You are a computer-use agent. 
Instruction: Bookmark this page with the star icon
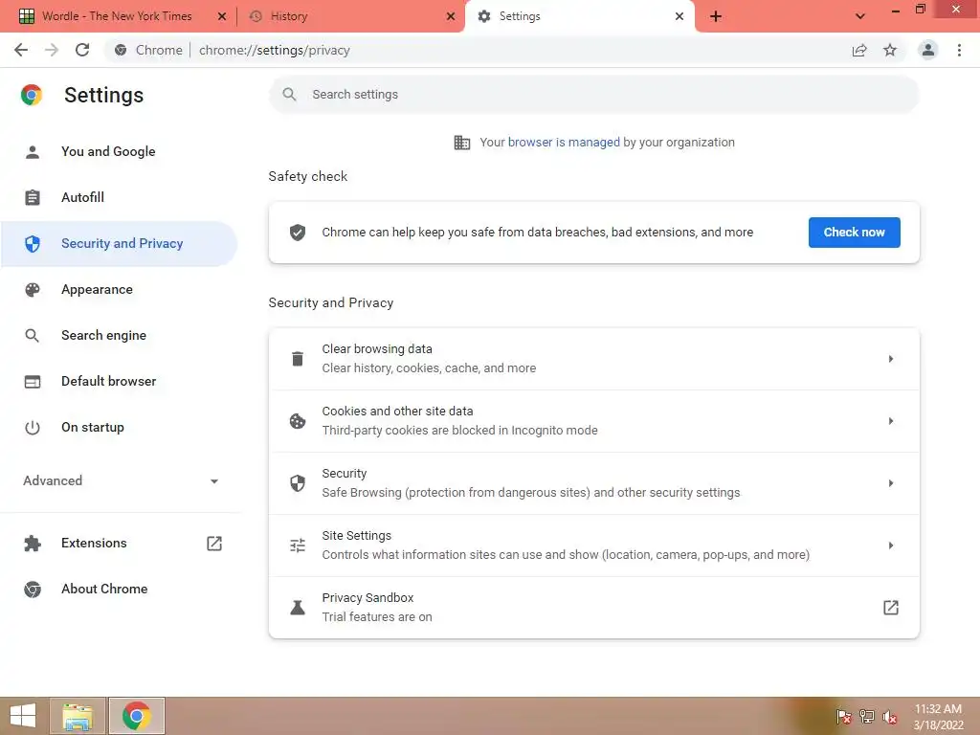click(890, 50)
